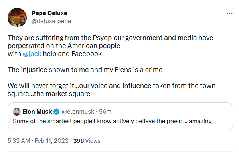Click the 5:33 AM timestamp

click(x=19, y=141)
